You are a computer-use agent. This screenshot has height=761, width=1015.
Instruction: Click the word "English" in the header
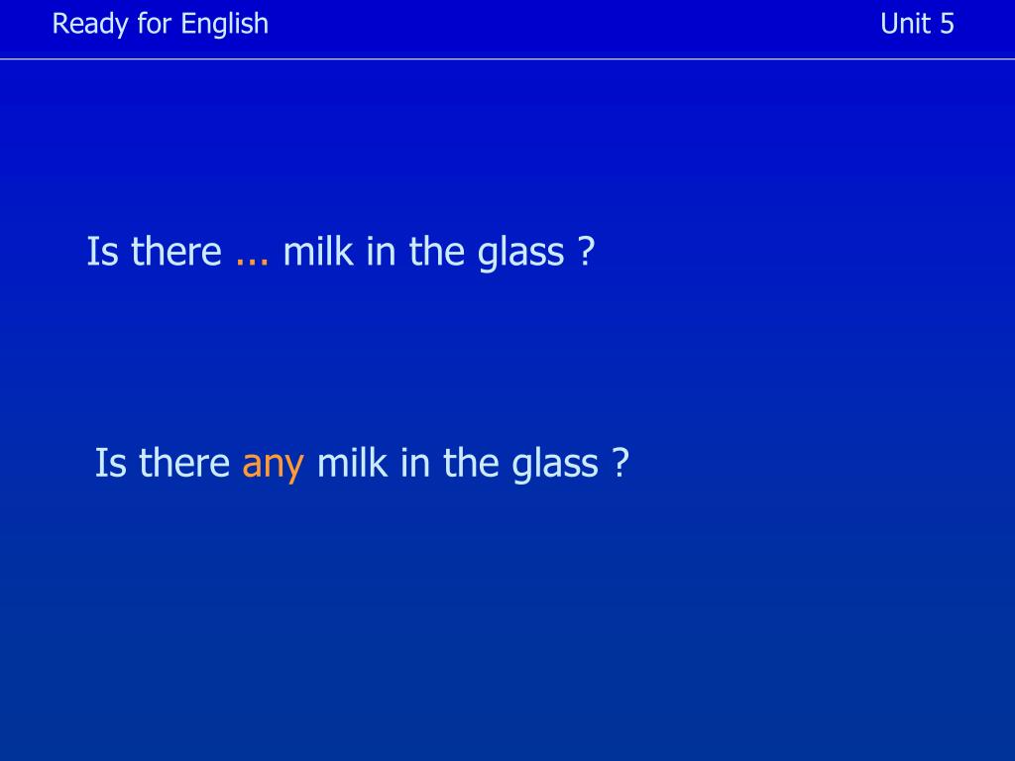click(x=225, y=25)
